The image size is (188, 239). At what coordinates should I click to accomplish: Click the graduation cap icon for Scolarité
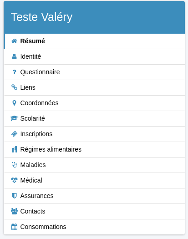pyautogui.click(x=14, y=118)
